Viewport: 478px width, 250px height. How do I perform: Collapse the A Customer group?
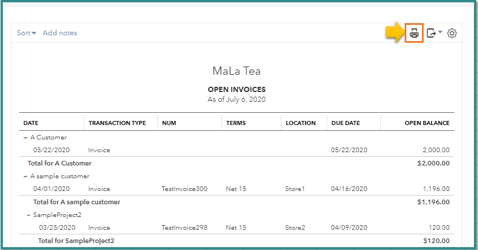[x=25, y=138]
